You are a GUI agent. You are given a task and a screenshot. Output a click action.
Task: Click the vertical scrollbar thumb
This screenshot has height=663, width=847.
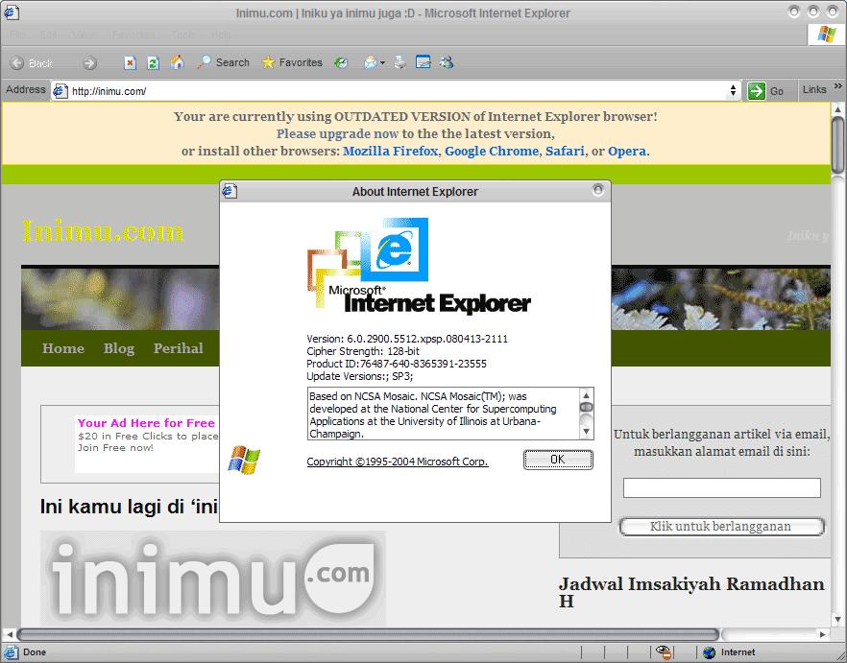837,145
